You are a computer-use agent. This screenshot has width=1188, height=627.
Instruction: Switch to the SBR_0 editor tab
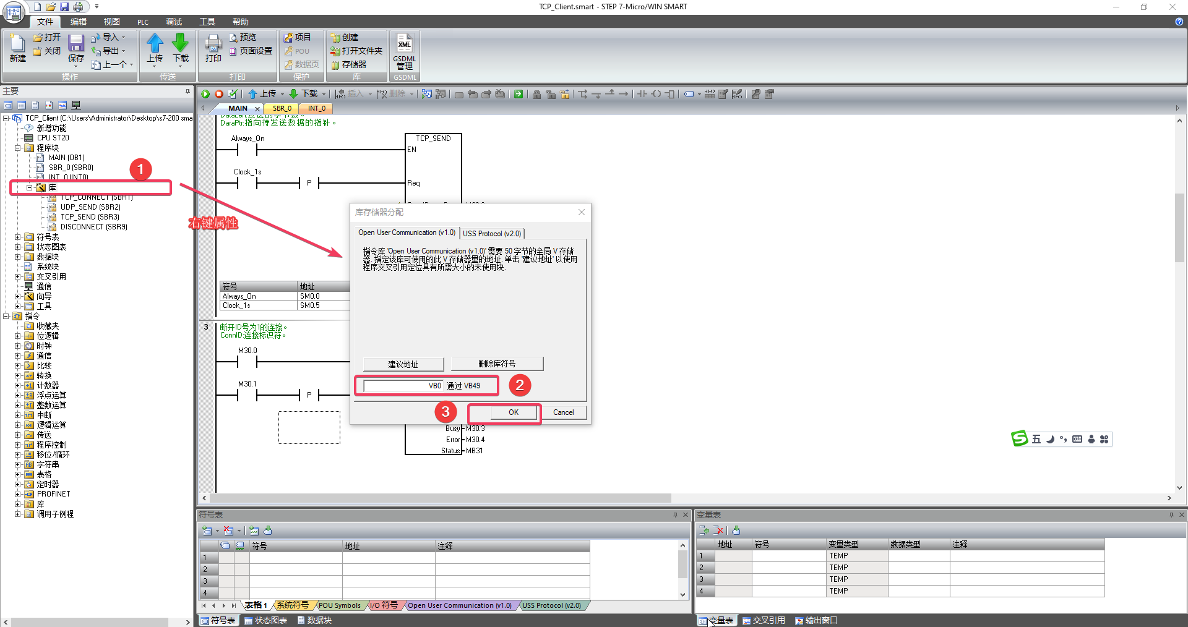click(x=282, y=108)
